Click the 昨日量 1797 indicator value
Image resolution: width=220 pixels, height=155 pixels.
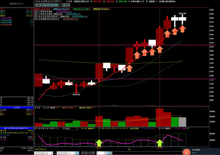[182, 128]
